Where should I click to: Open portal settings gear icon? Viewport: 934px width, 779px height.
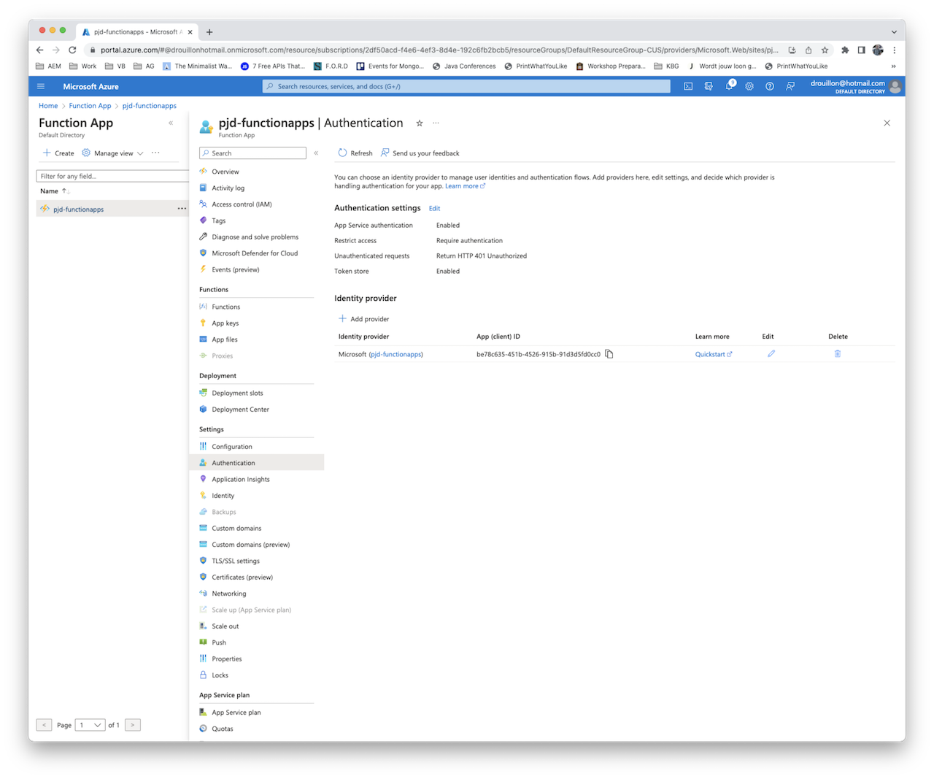click(749, 86)
